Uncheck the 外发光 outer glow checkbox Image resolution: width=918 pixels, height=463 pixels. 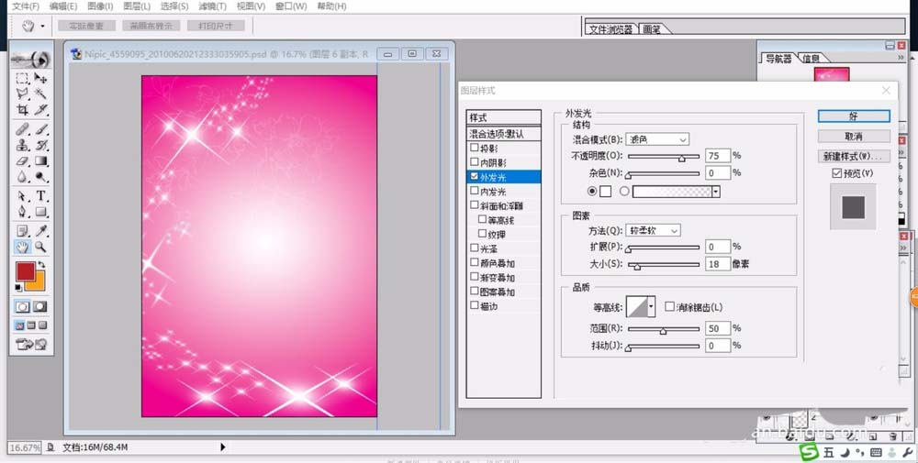[x=475, y=176]
